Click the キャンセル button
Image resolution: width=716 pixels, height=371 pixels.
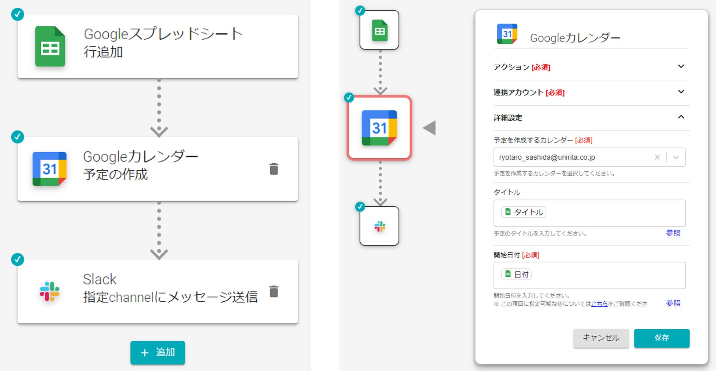(x=601, y=338)
